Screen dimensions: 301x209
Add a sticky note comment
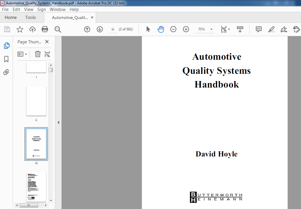pyautogui.click(x=258, y=29)
